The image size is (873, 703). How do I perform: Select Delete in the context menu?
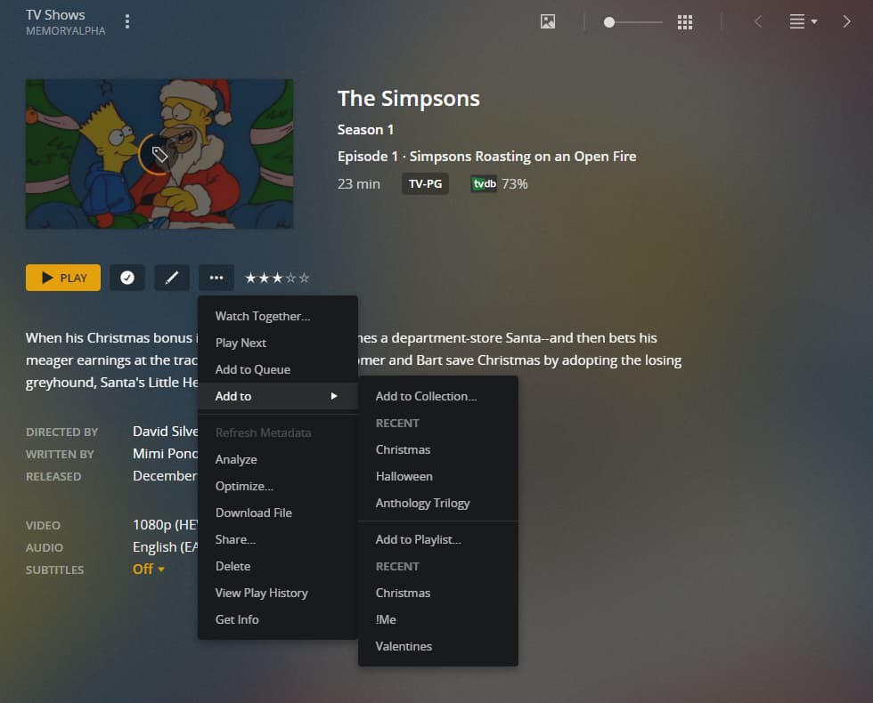(x=278, y=566)
